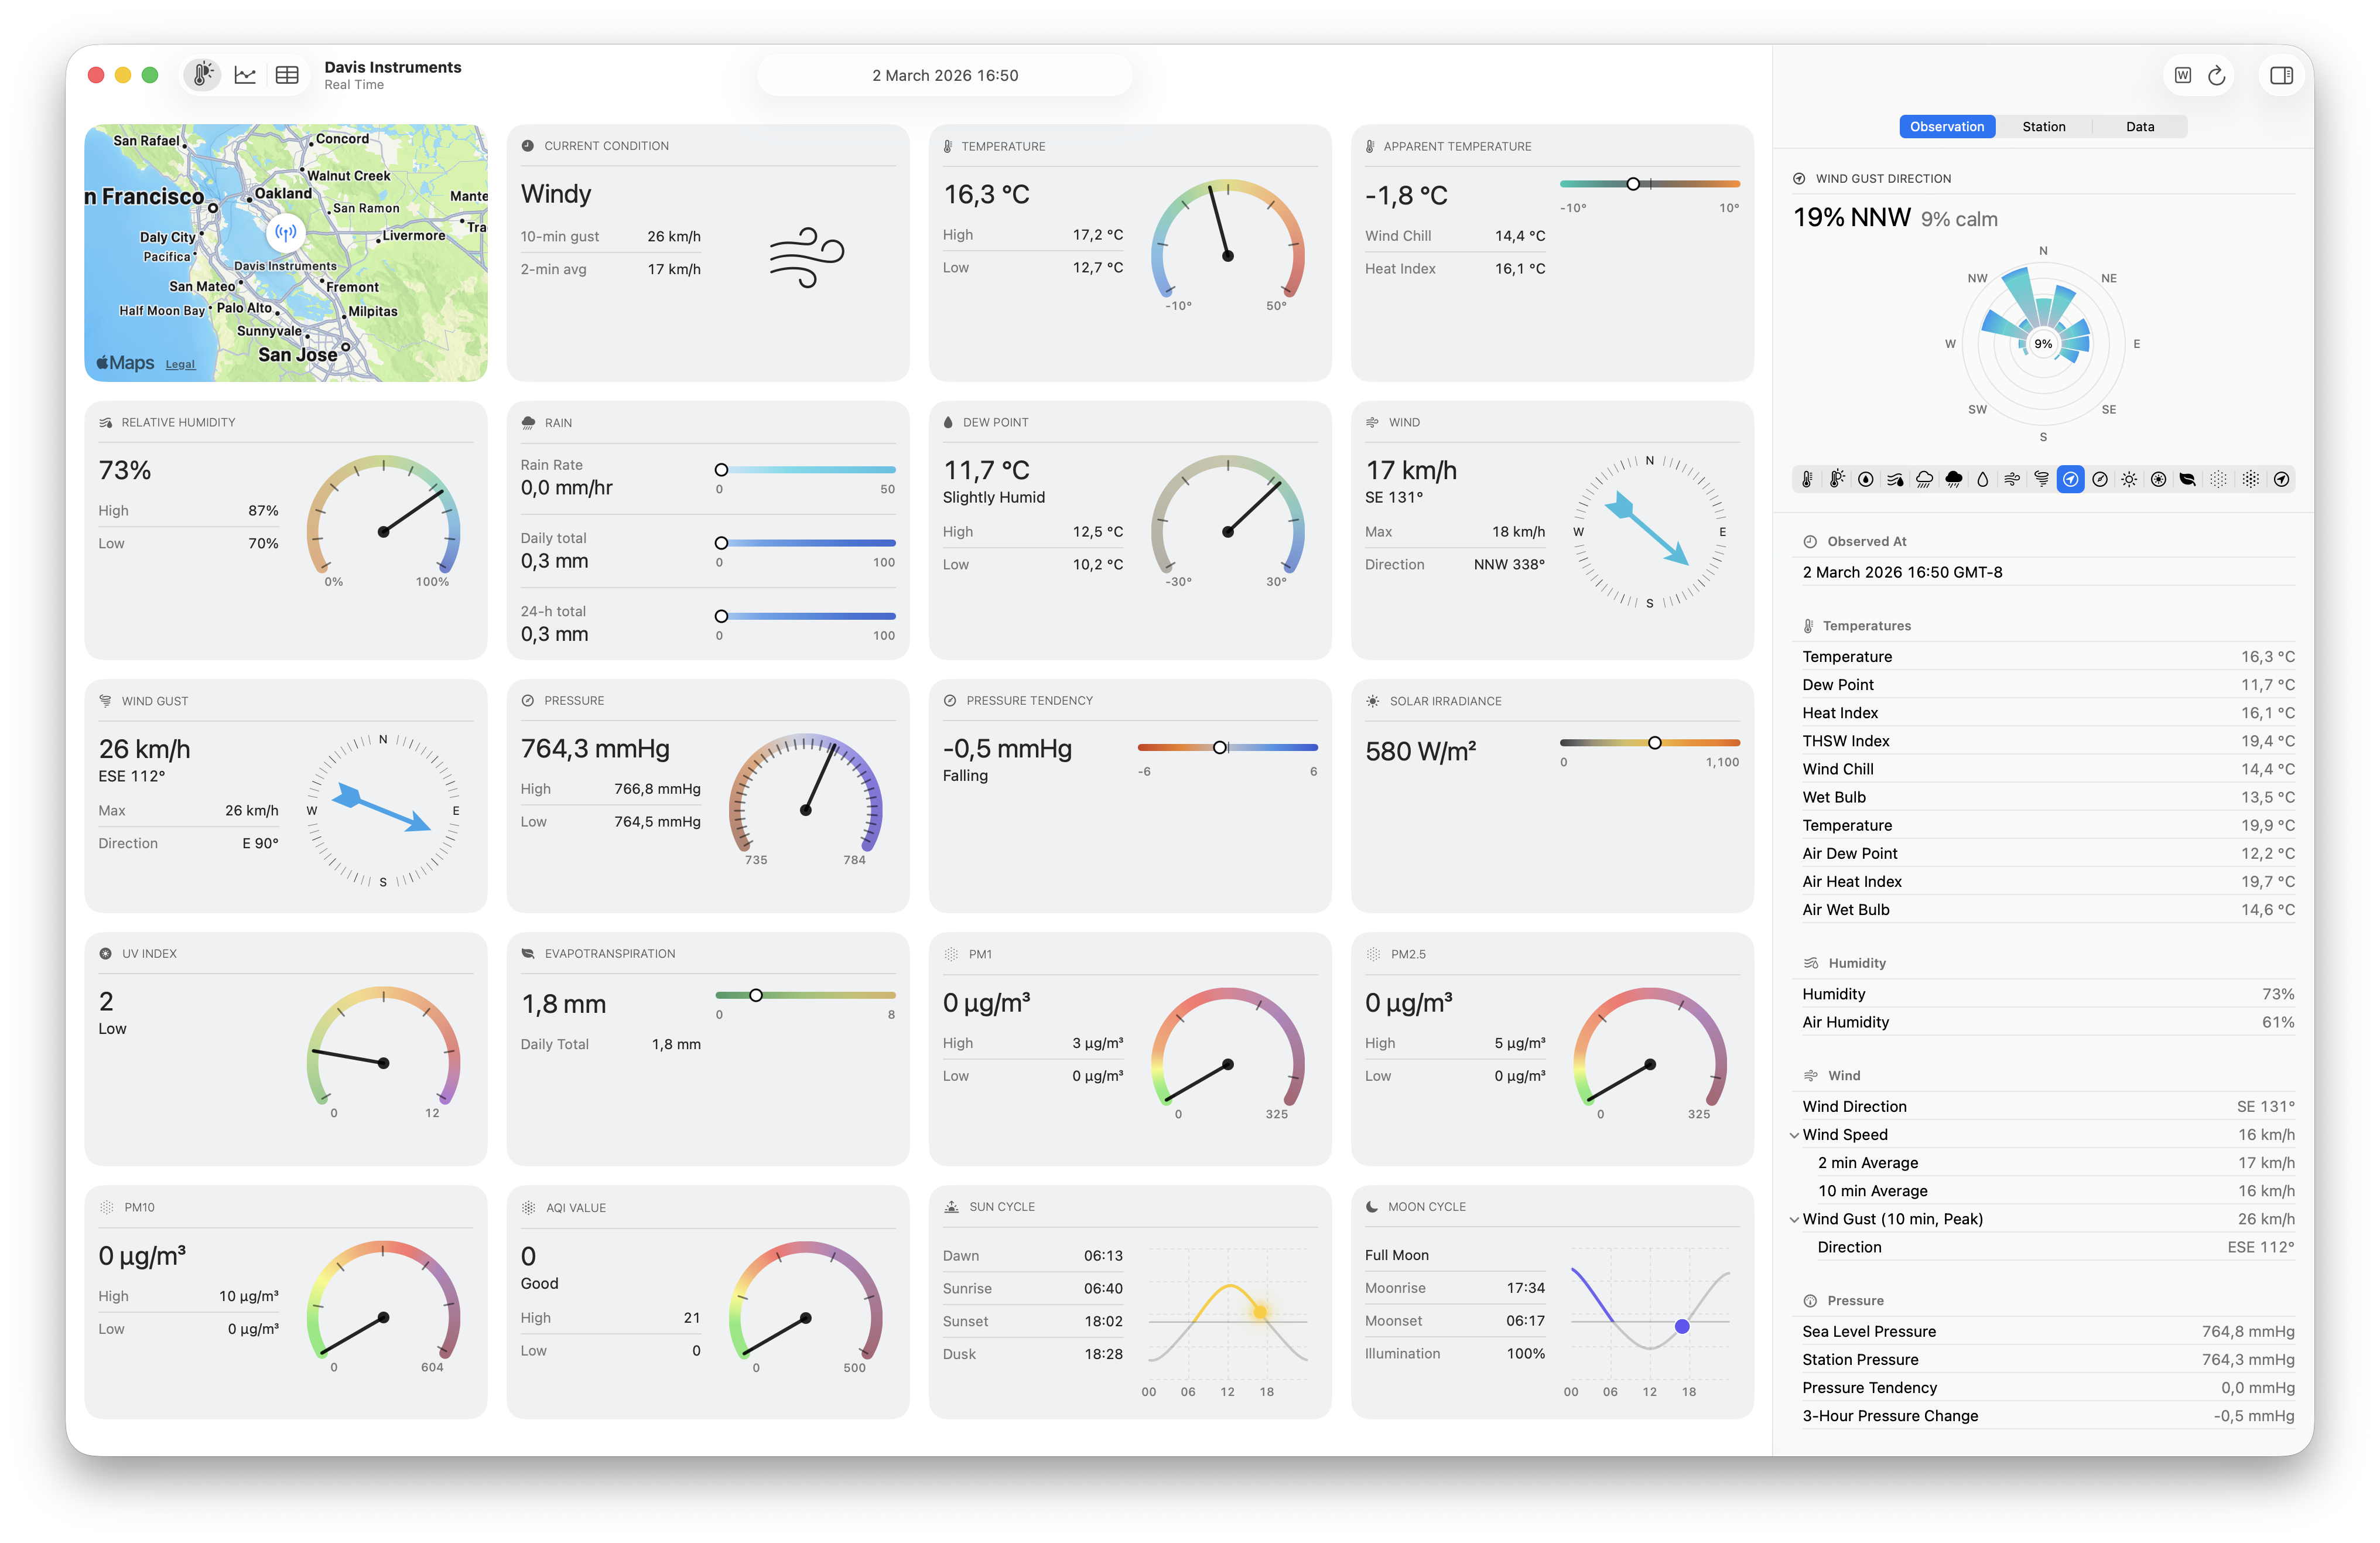Screen dimensions: 2380x1543
Task: Toggle the sidebar panel with the top-right icon
Action: coord(2281,74)
